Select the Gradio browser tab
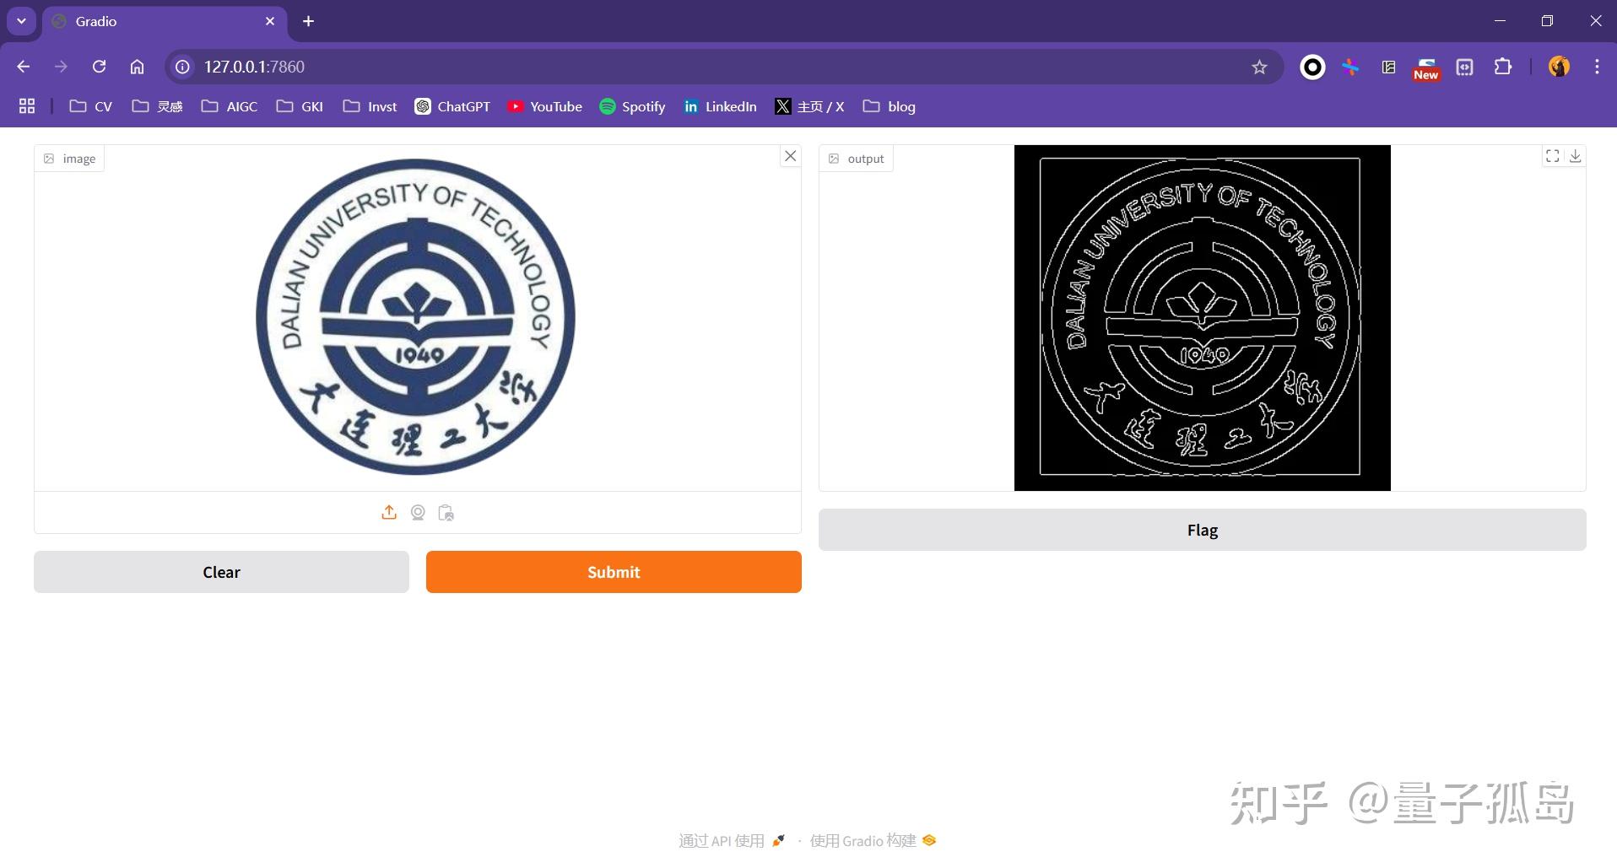The height and width of the screenshot is (868, 1617). point(165,21)
